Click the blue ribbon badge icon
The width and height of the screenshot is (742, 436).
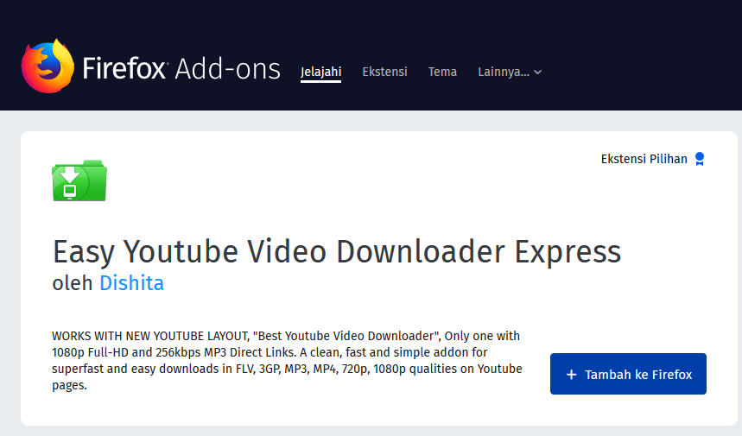[700, 159]
